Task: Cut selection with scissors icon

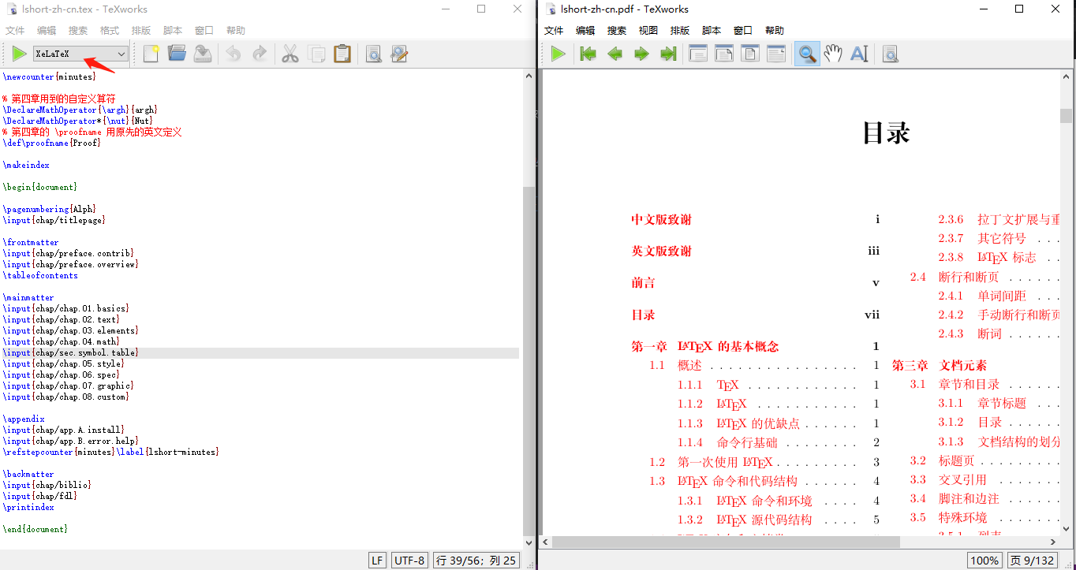Action: [x=290, y=54]
